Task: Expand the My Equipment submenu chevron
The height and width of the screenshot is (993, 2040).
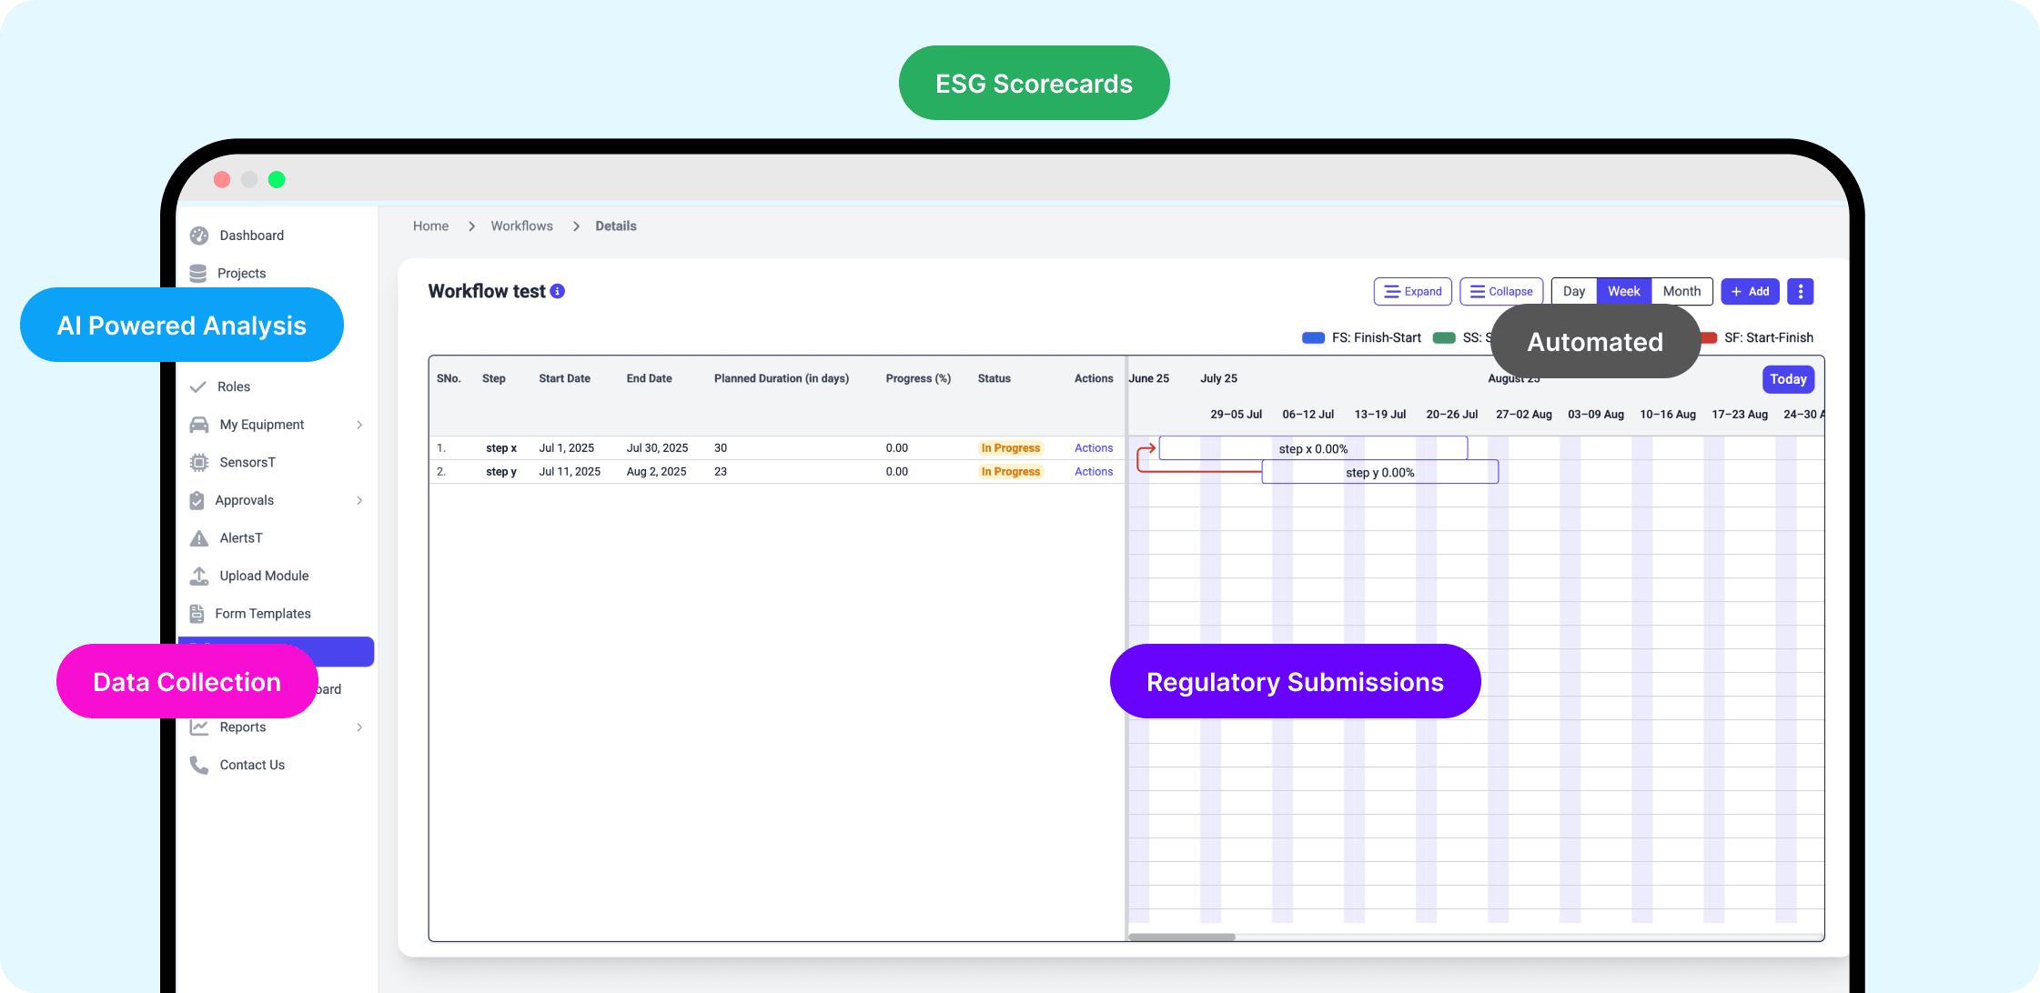Action: (359, 425)
